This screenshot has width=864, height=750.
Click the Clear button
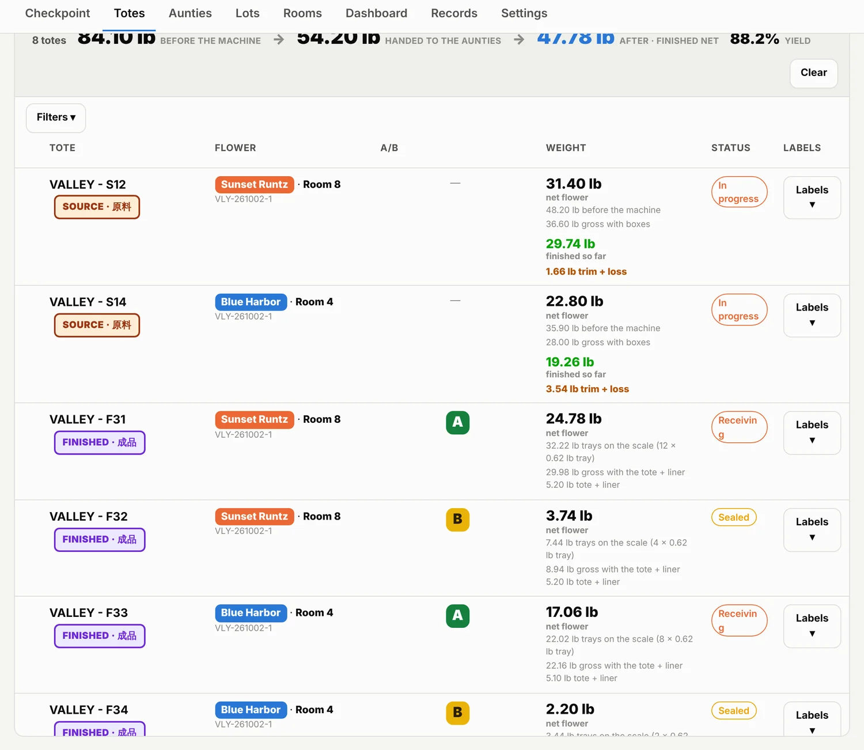point(813,73)
